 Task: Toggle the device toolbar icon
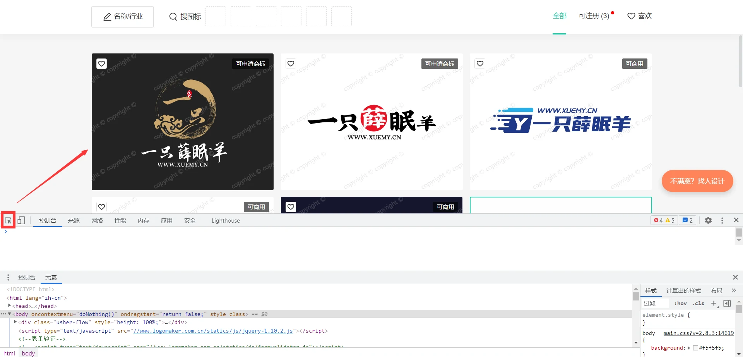(x=21, y=220)
